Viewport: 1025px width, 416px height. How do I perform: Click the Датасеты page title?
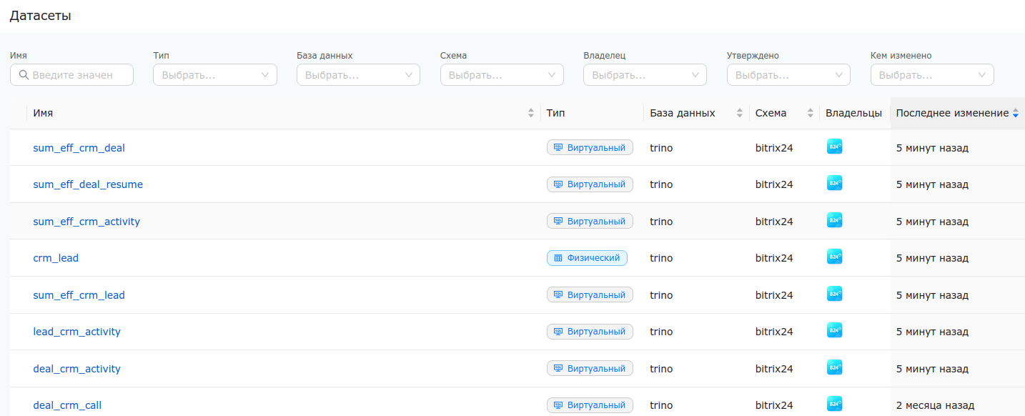coord(40,16)
